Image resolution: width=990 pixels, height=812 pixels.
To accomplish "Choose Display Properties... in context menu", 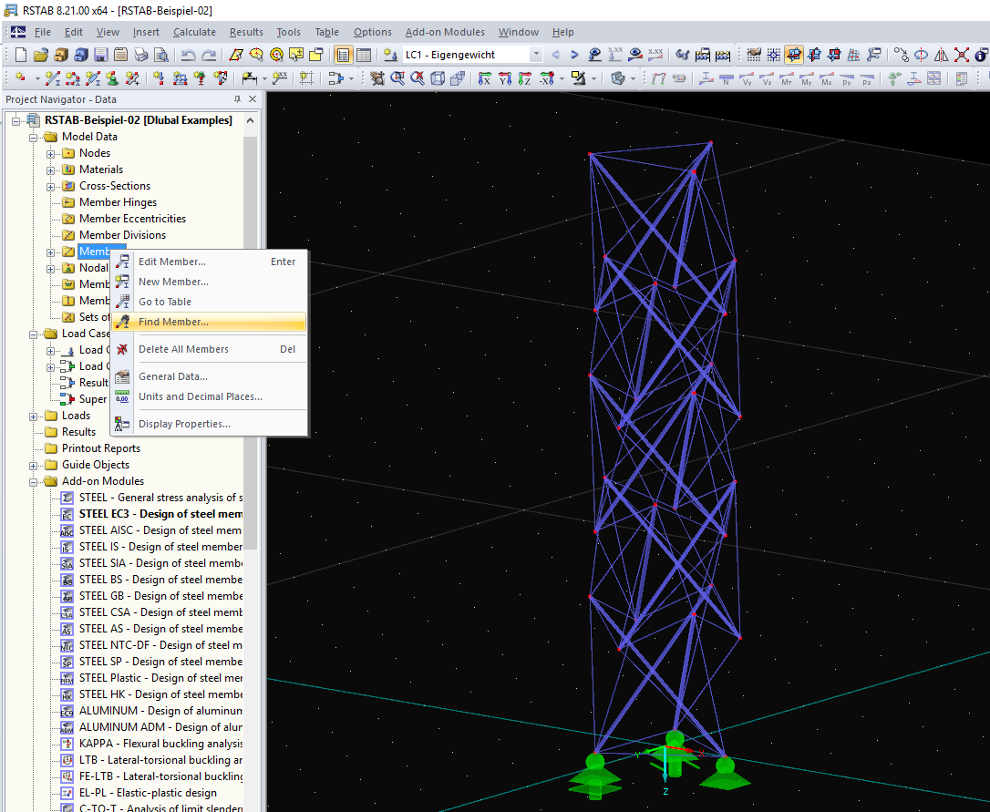I will coord(184,424).
